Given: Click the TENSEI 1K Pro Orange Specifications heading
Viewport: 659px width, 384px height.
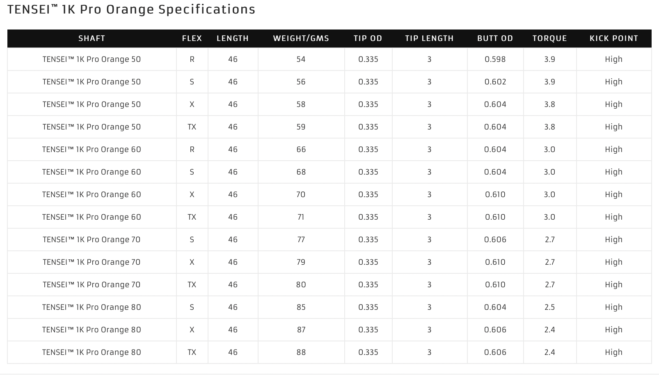Looking at the screenshot, I should point(131,9).
